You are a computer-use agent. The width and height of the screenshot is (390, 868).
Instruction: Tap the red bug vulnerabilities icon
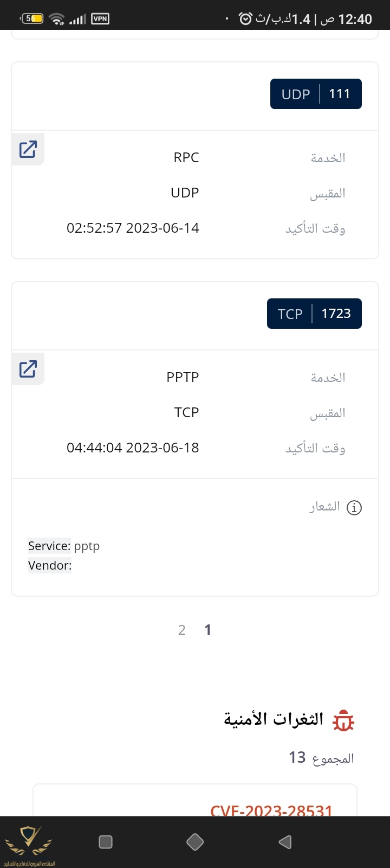343,720
